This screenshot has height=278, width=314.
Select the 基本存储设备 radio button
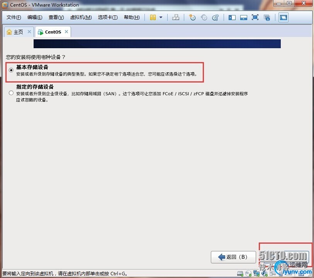[x=11, y=70]
